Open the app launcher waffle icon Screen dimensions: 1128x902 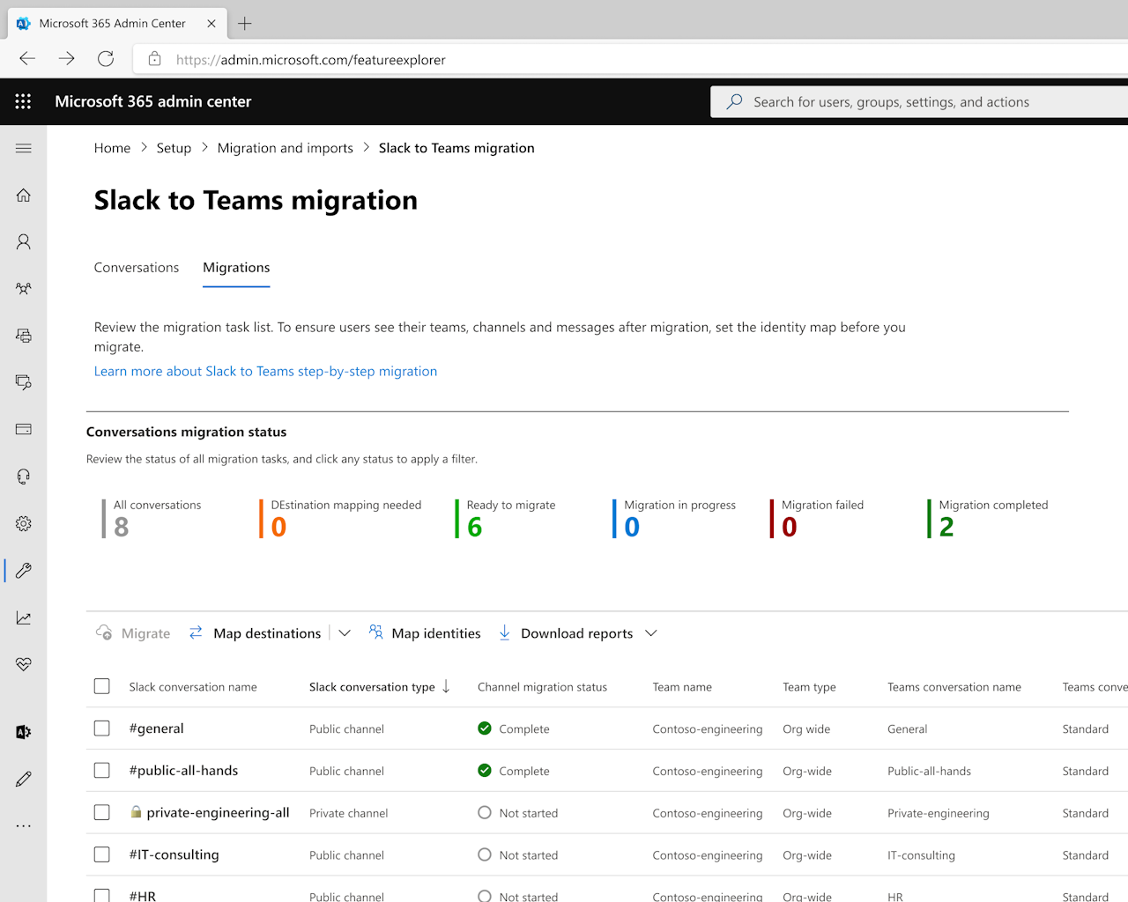(23, 101)
